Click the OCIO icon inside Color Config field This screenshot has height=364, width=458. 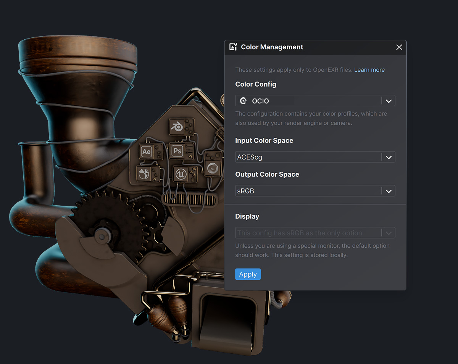(x=243, y=100)
